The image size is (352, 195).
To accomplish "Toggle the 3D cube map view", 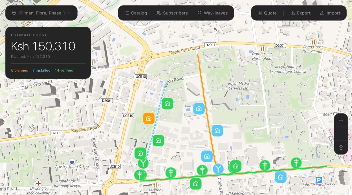I will [341, 147].
